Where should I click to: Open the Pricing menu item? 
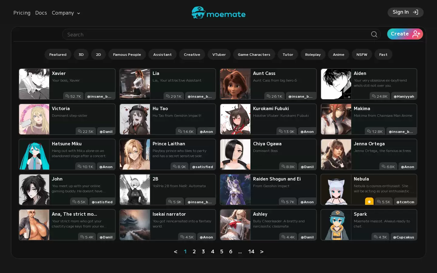pyautogui.click(x=22, y=13)
